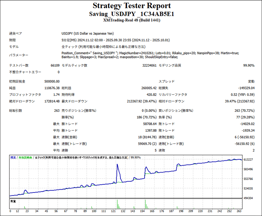262x216 pixels.
Task: Click the XMTrading-Real 48 build text
Action: pyautogui.click(x=132, y=20)
